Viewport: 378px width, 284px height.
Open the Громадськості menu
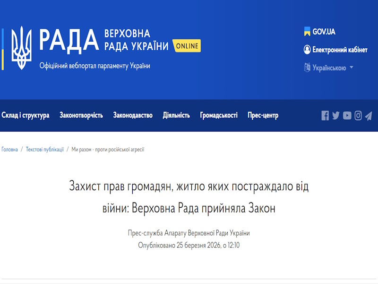[x=219, y=115]
